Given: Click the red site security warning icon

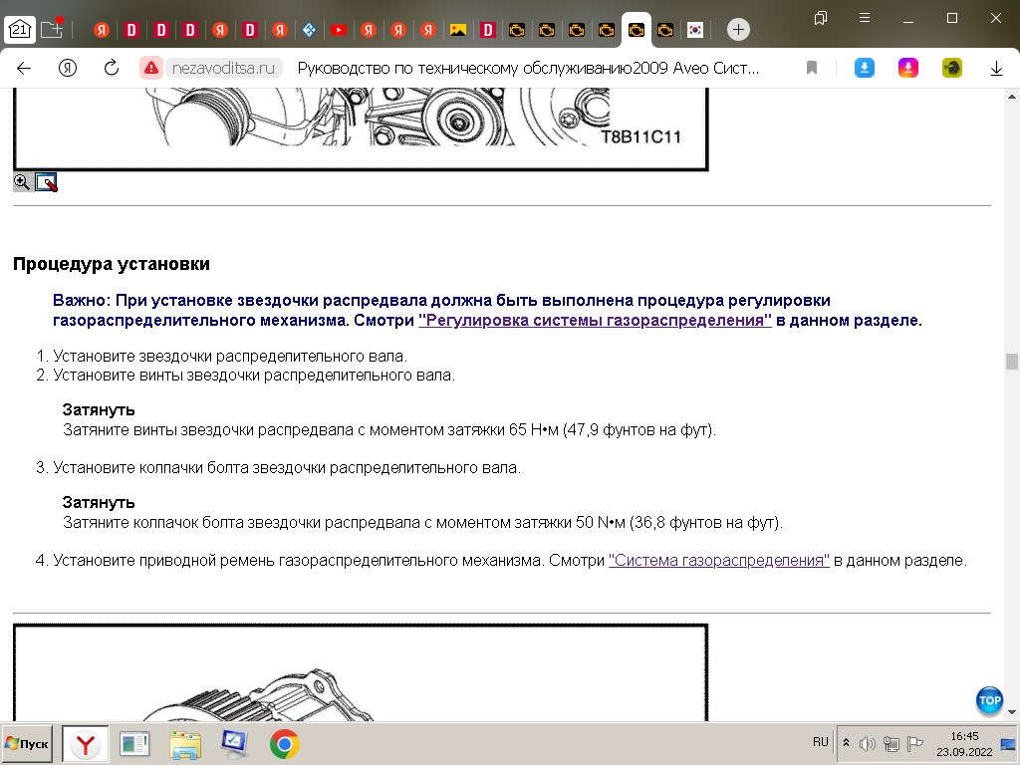Looking at the screenshot, I should [x=151, y=68].
